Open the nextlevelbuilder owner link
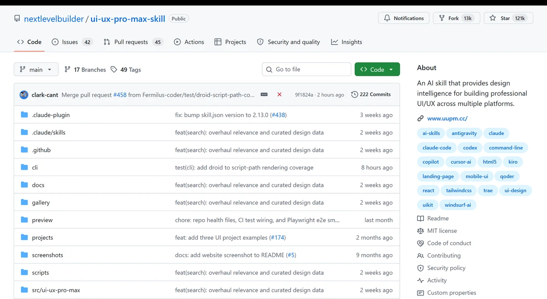Image resolution: width=547 pixels, height=299 pixels. pos(54,19)
